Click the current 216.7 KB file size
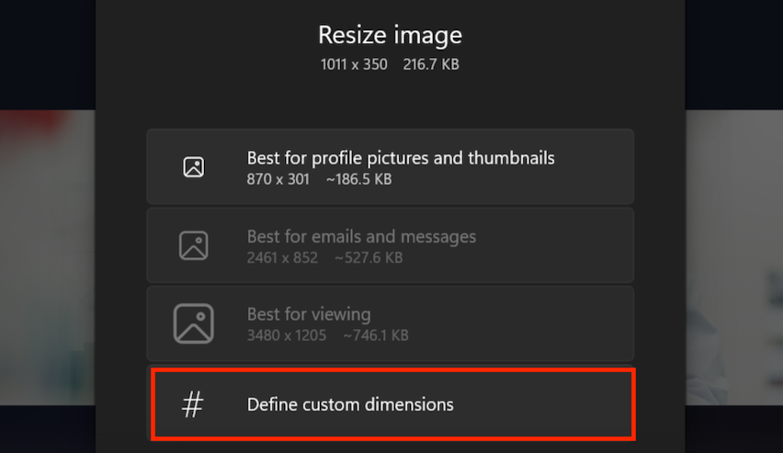 [431, 64]
